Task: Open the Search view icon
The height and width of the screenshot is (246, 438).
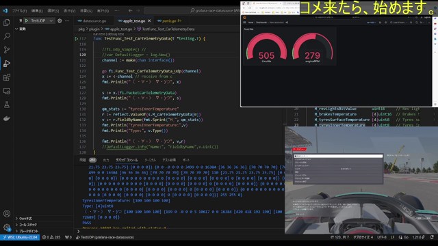Action: 7,36
